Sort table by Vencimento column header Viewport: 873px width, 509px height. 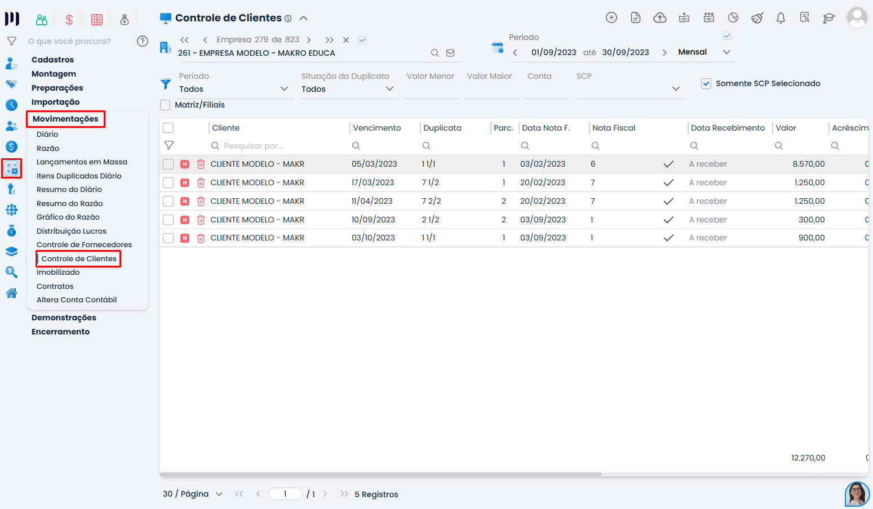(377, 128)
